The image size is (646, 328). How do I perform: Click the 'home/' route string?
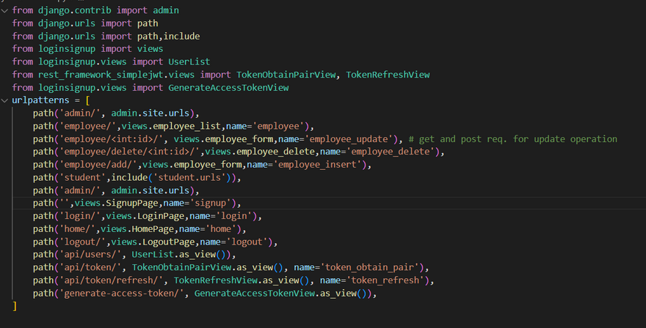[78, 229]
